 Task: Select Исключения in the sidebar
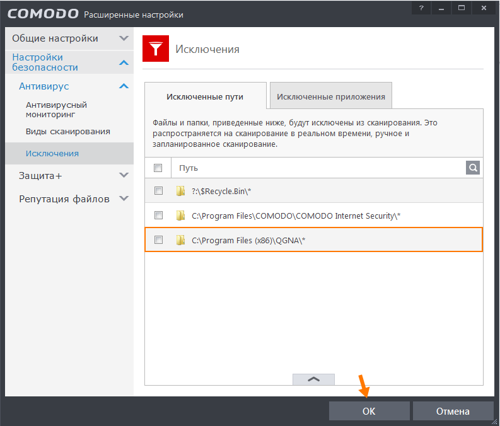pyautogui.click(x=69, y=153)
